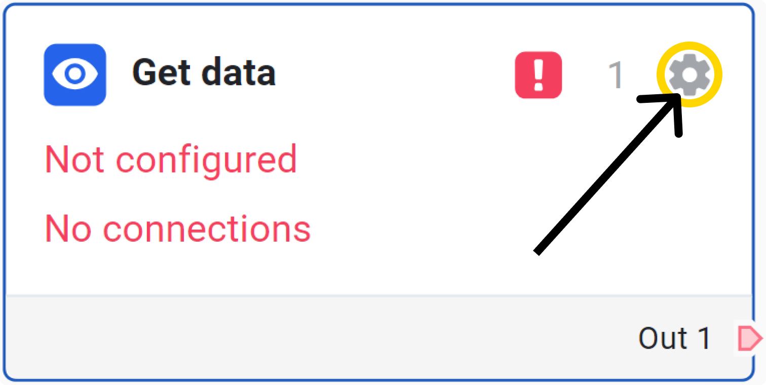Image resolution: width=766 pixels, height=385 pixels.
Task: Click the word "configured" in red status text
Action: 207,160
